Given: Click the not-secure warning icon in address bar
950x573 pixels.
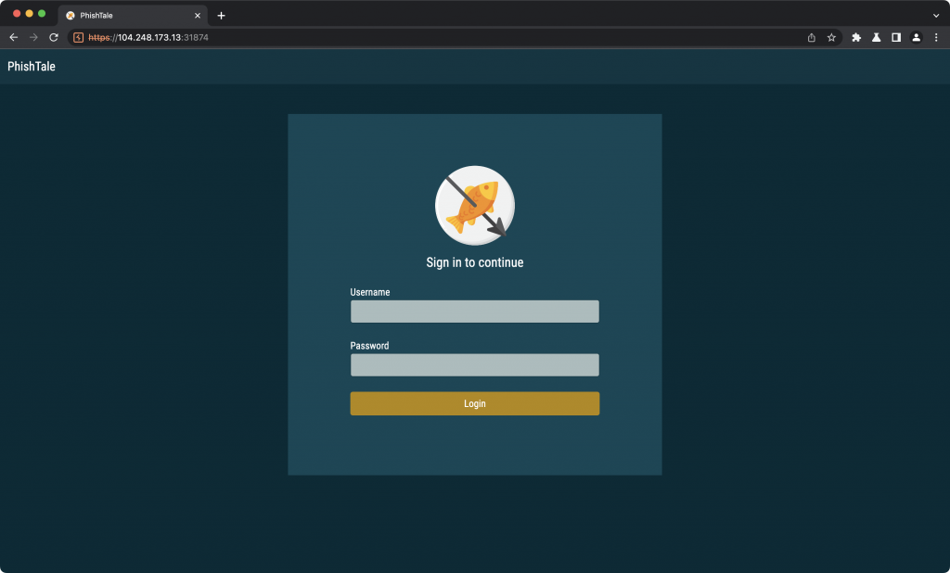Looking at the screenshot, I should point(79,38).
